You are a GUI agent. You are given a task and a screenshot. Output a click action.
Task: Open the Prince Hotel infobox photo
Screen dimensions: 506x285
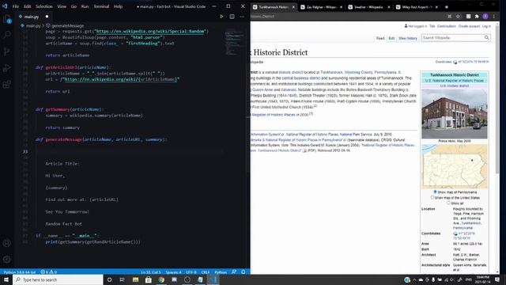point(455,114)
